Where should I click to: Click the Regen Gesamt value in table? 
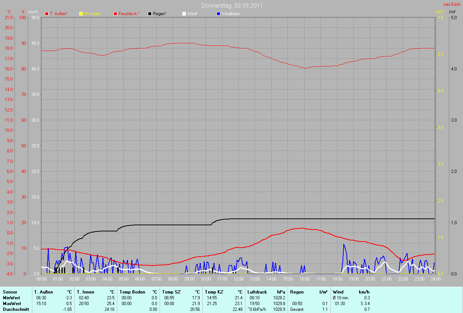(324, 309)
